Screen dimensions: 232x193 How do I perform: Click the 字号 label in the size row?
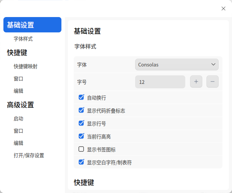pos(82,82)
